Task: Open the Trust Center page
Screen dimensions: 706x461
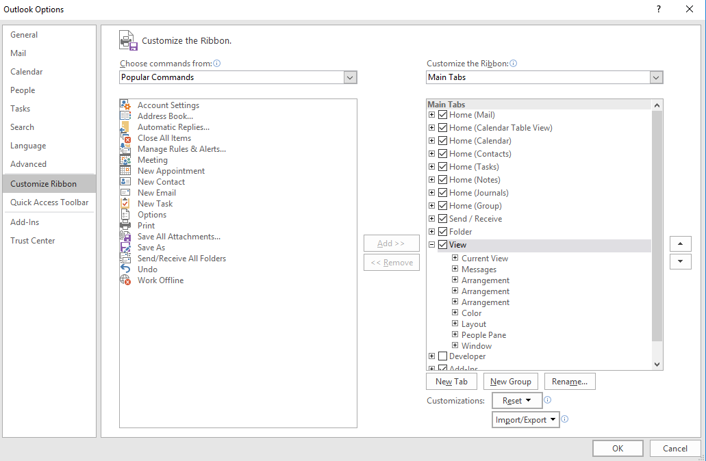Action: [x=49, y=241]
